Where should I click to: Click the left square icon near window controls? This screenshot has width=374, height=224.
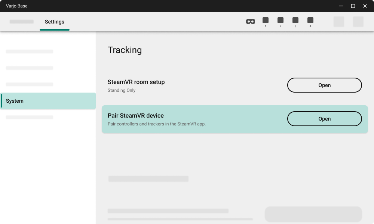339,22
